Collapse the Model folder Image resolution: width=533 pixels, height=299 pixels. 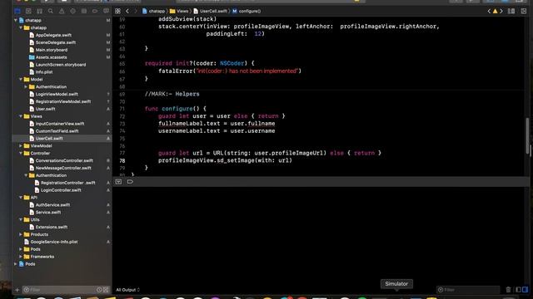[x=21, y=80]
